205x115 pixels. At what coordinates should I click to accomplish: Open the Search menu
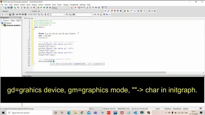(16, 5)
